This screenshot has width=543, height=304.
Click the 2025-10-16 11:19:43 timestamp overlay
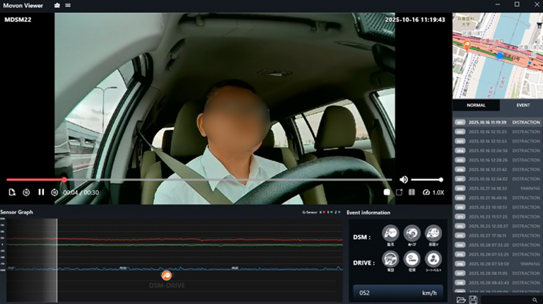click(x=415, y=20)
